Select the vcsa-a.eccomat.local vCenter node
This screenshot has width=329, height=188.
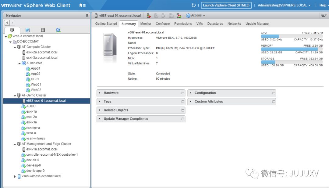click(x=27, y=36)
